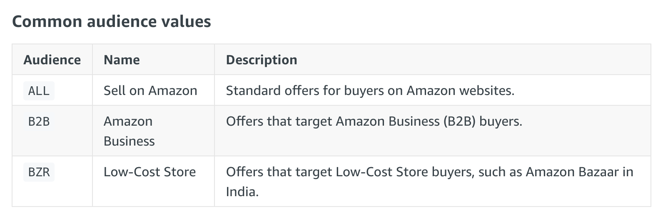Click the Amazon websites phrase in first row
The height and width of the screenshot is (214, 658).
pyautogui.click(x=460, y=90)
